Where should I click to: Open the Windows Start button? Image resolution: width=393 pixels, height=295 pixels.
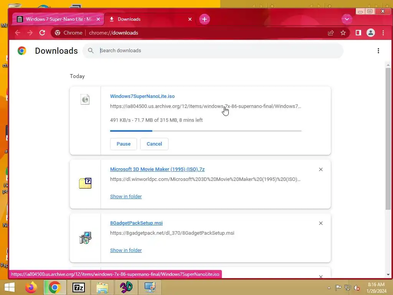tap(10, 287)
